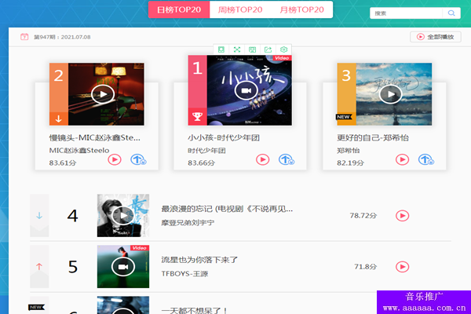Open song title 慢镜头-MIC赵泳鑫Ste...
Screen dimensions: 471x314
[x=95, y=138]
